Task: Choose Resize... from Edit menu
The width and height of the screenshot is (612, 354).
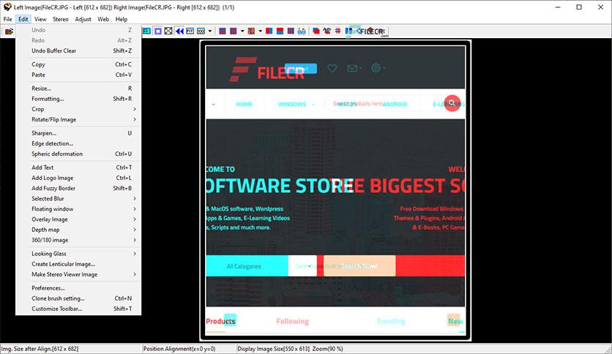Action: pyautogui.click(x=78, y=88)
